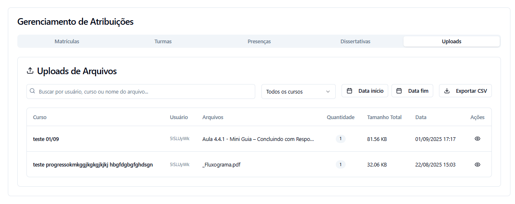The height and width of the screenshot is (204, 515).
Task: View details of _Fluxograma.pdf upload via eye icon
Action: 477,164
